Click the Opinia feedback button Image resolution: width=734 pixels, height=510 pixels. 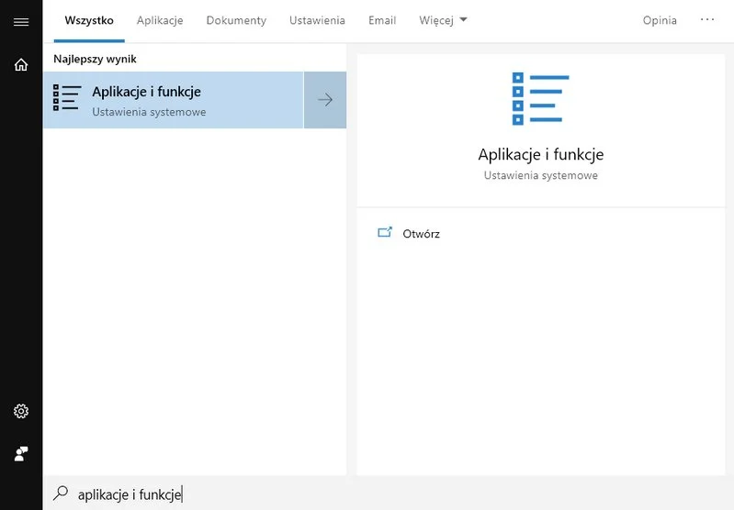(x=660, y=20)
